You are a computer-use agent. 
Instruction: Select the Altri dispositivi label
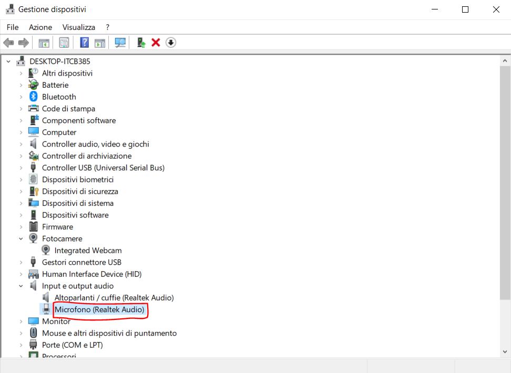[67, 73]
